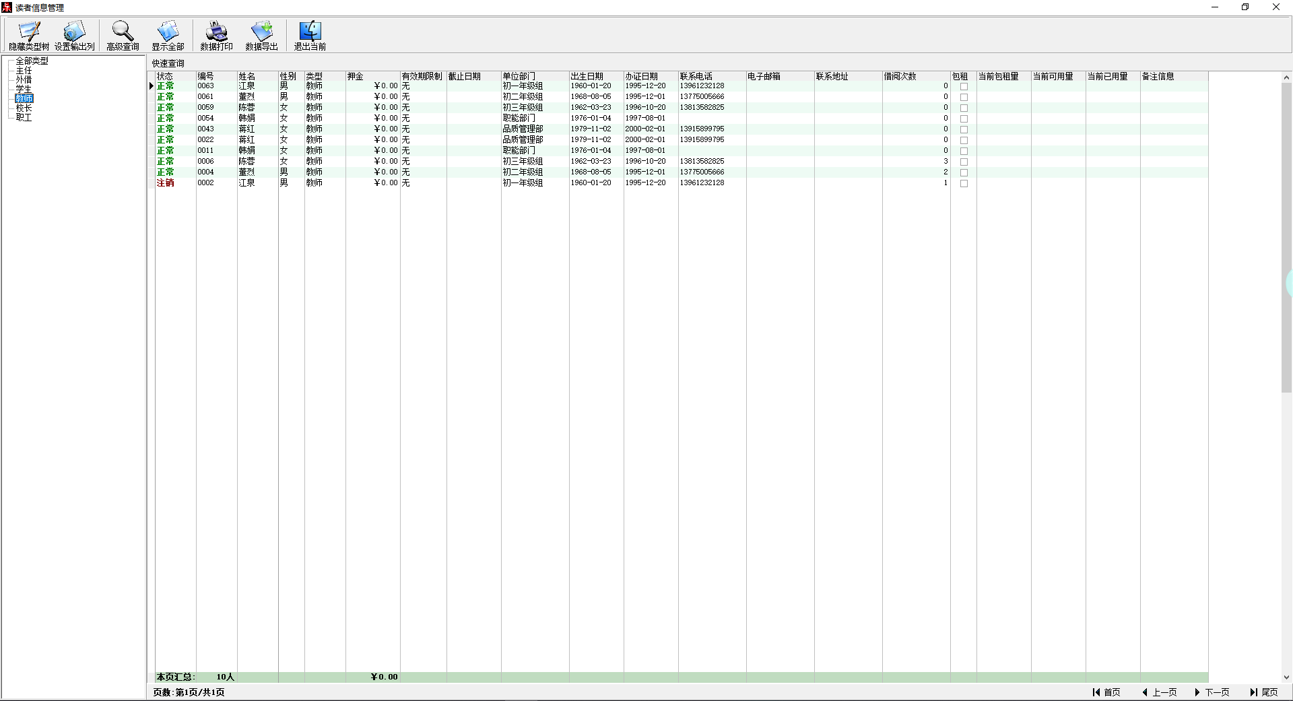Go to 首页 first page
The image size is (1293, 701).
click(1106, 692)
